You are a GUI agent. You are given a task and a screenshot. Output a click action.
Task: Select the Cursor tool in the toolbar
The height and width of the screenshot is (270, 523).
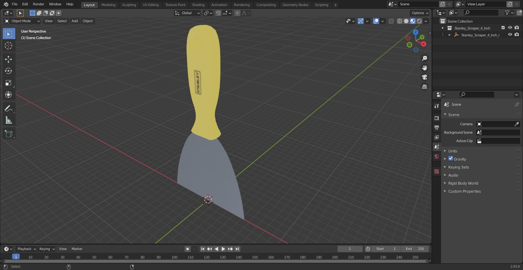(8, 46)
